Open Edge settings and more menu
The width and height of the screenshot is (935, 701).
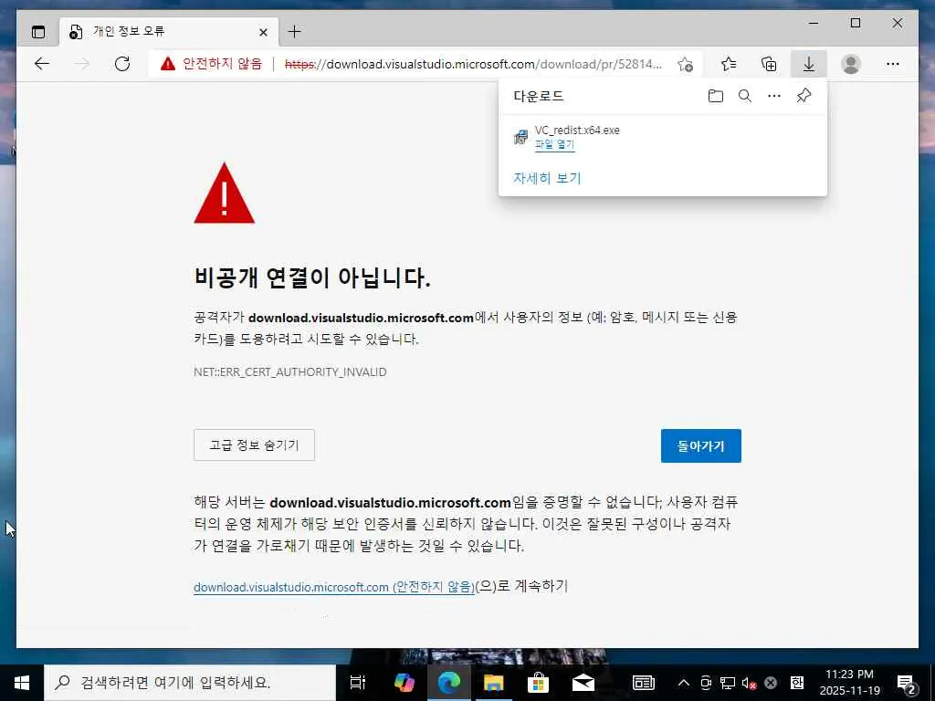(x=893, y=64)
